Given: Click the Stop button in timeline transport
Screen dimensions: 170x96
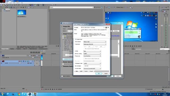Looking at the screenshot, I should click(53, 89).
